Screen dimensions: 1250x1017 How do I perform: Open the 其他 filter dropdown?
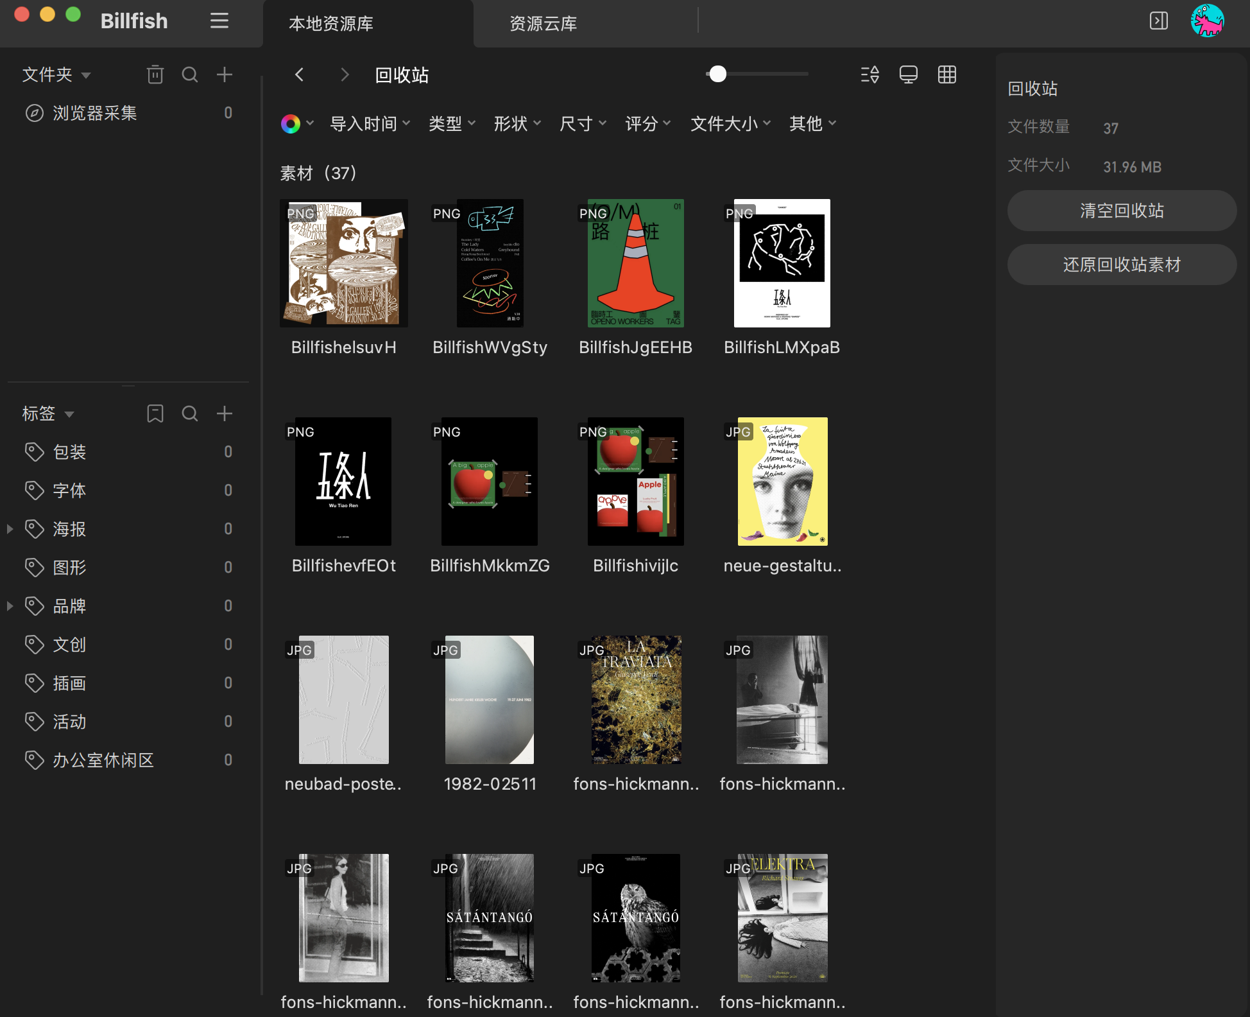(x=813, y=124)
